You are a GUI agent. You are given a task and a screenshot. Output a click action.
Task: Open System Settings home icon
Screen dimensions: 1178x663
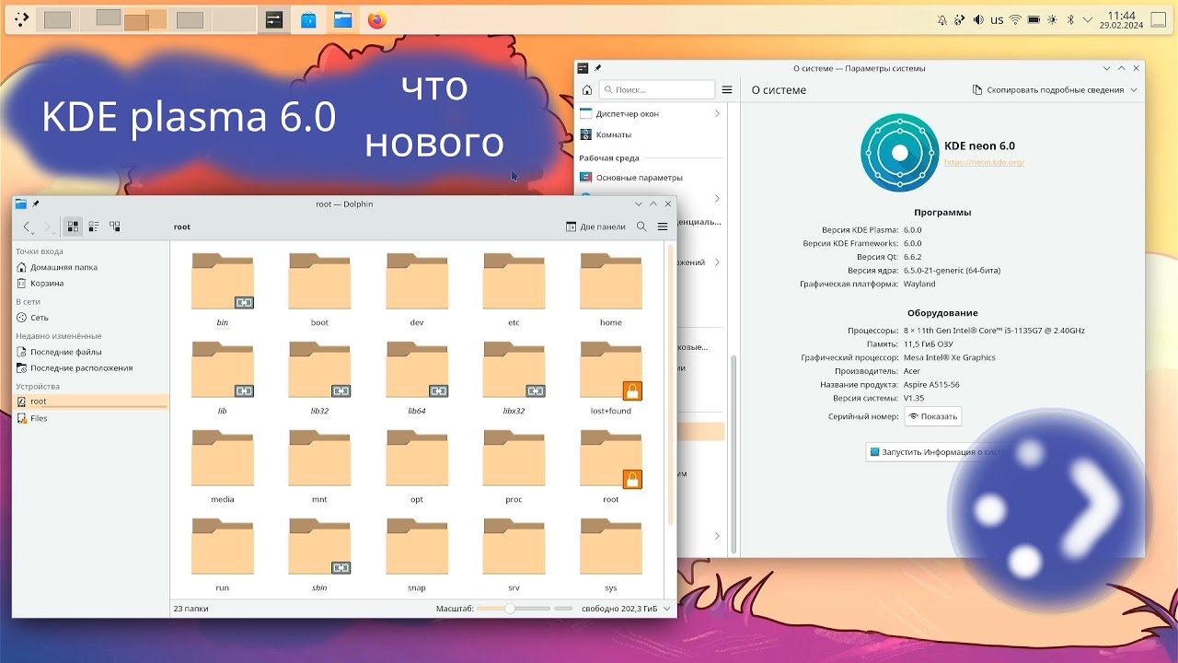point(586,89)
